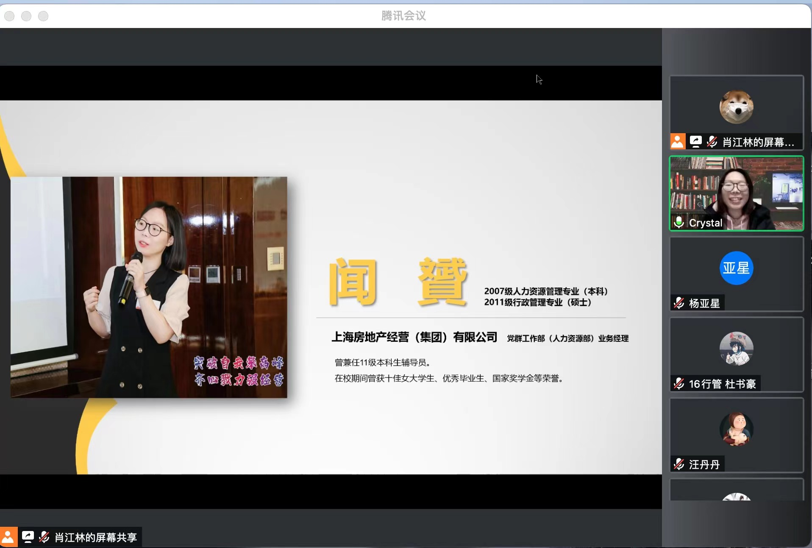Click the 杨亚星 name label

tap(704, 303)
